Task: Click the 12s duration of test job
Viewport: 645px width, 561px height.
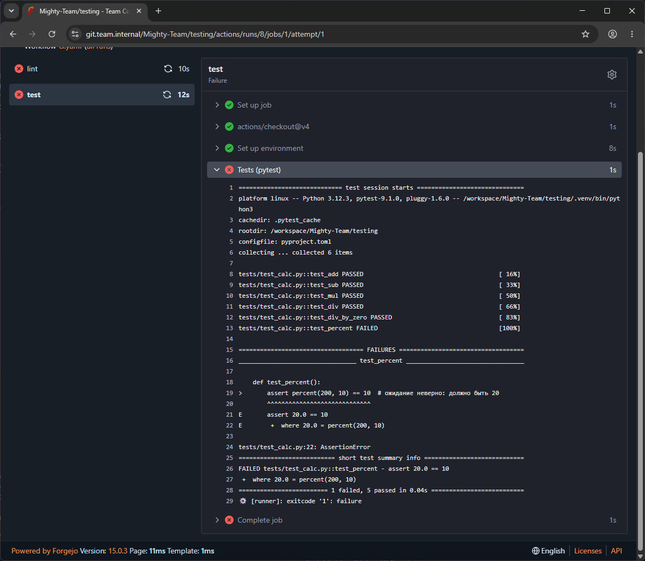Action: 183,95
